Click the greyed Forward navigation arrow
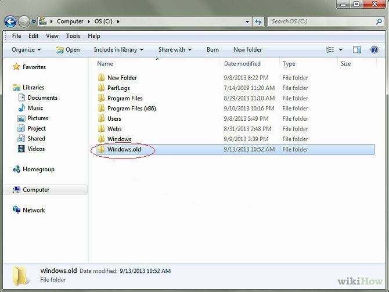Viewport: 389px width, 292px height. (x=24, y=21)
